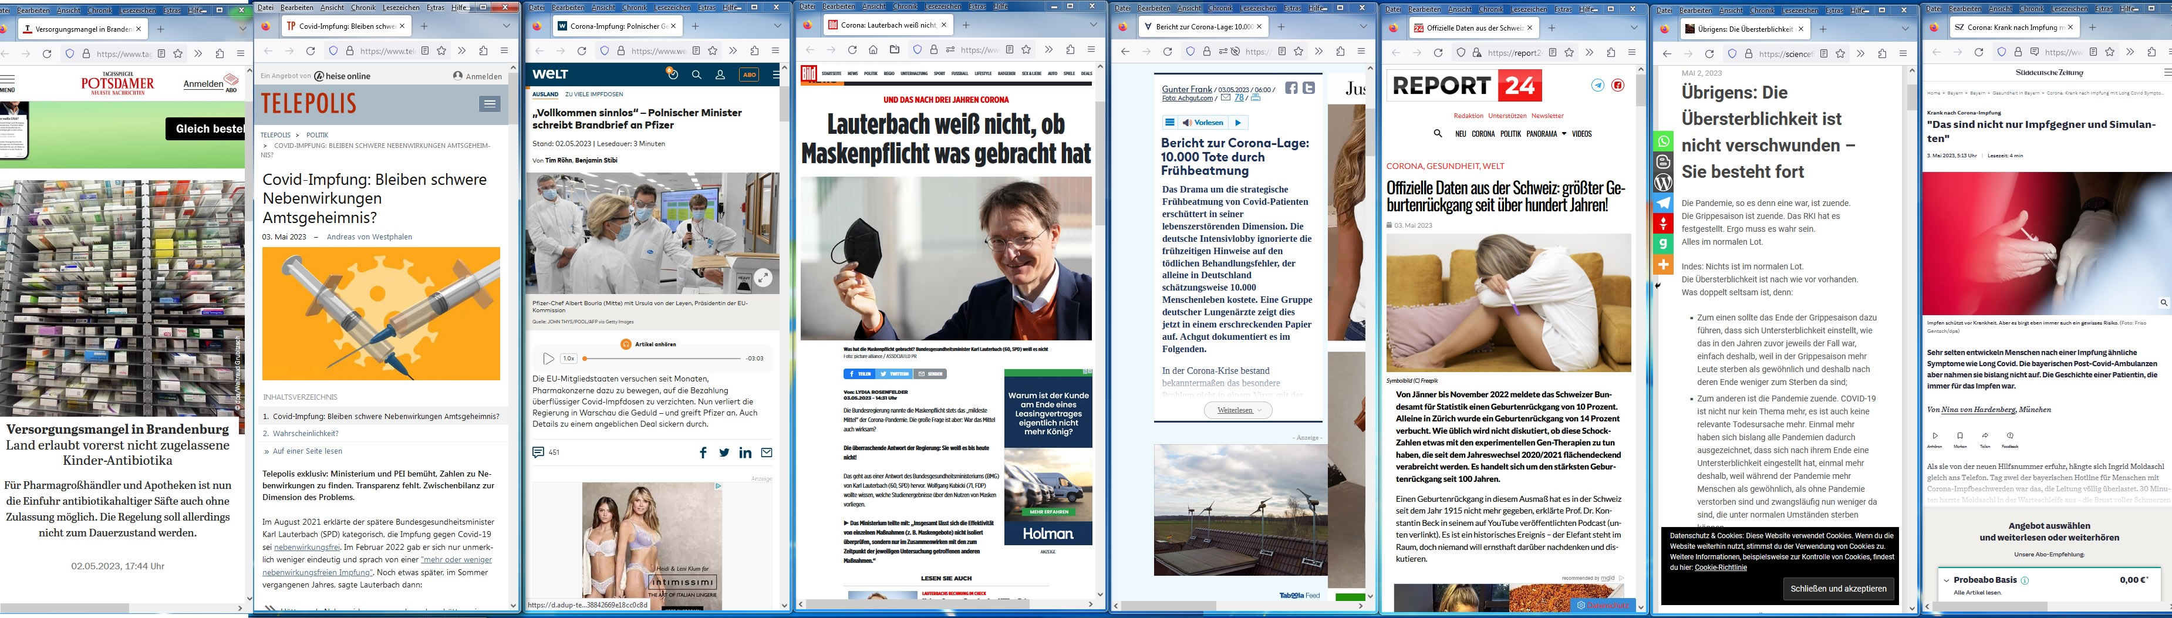This screenshot has width=2172, height=618.
Task: Open the Gunter Frank author link
Action: tap(1187, 89)
